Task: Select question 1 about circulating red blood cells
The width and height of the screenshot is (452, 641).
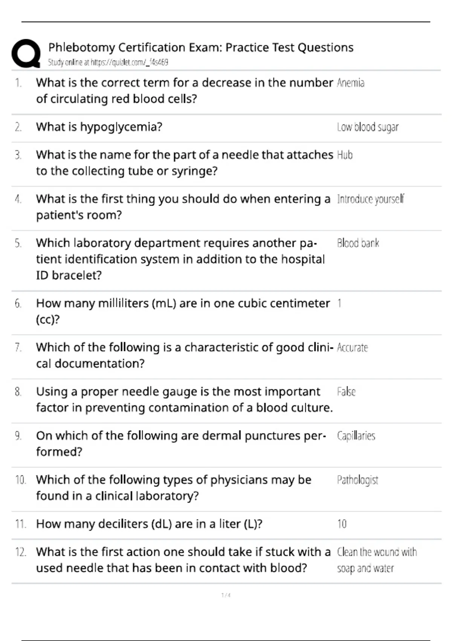Action: click(x=185, y=90)
